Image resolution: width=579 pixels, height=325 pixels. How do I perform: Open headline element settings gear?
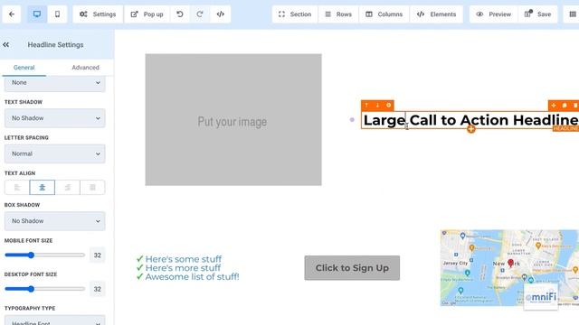(388, 106)
